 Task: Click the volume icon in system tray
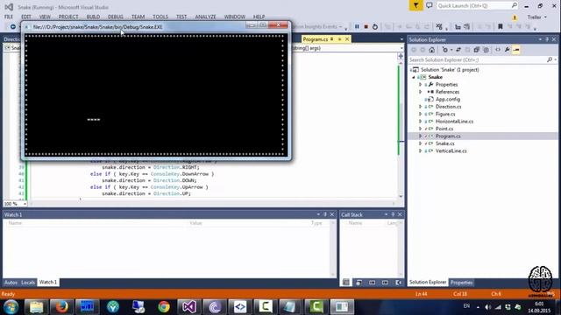tap(488, 307)
